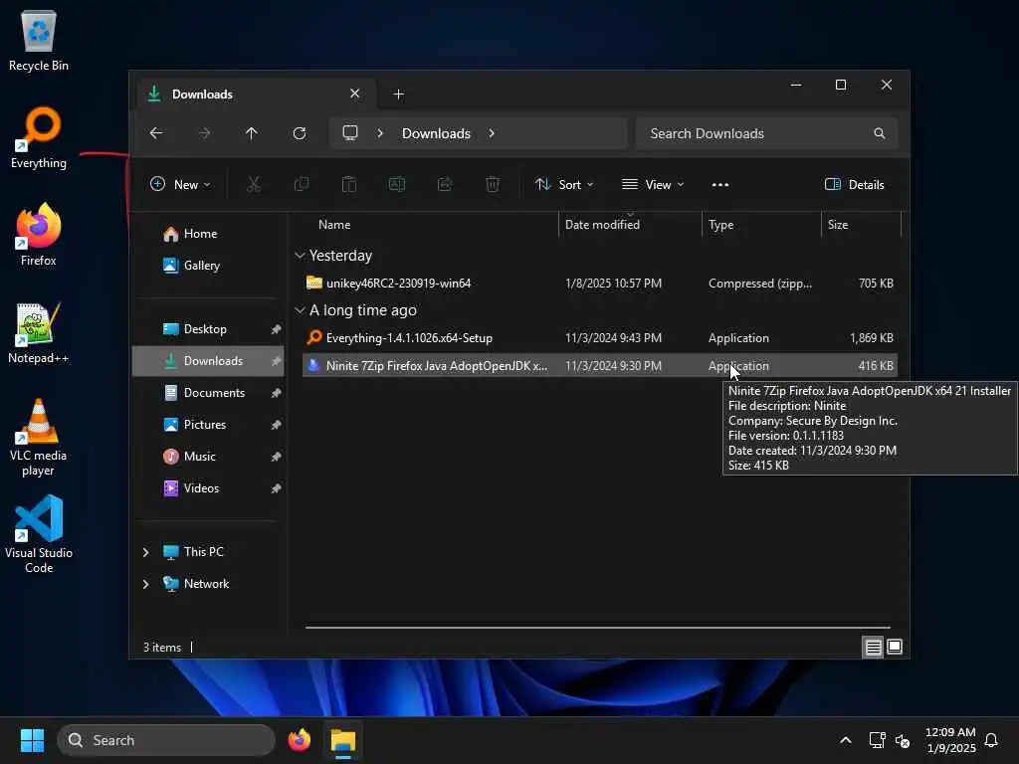Image resolution: width=1019 pixels, height=764 pixels.
Task: Click chevron before Downloads in address bar
Action: [380, 133]
